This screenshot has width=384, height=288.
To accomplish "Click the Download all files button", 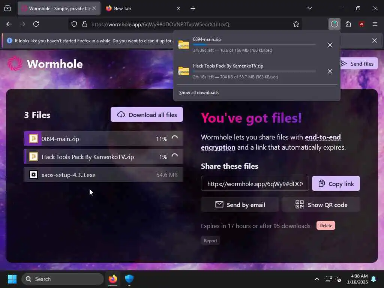I will (147, 115).
